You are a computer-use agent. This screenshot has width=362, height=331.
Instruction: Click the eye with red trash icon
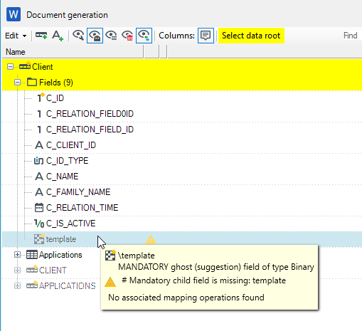click(127, 36)
